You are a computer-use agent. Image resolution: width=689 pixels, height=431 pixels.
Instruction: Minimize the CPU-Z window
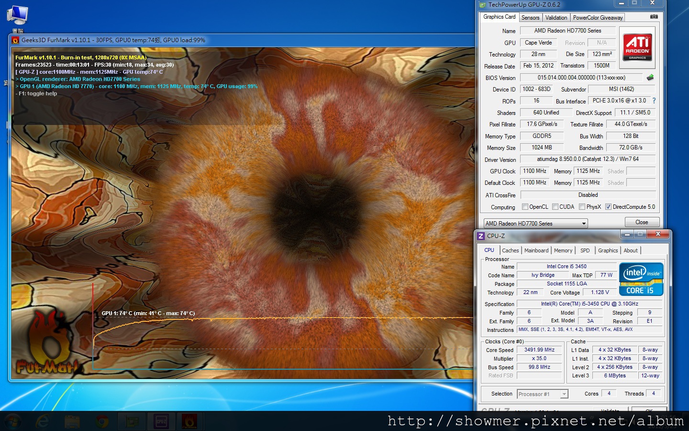626,234
